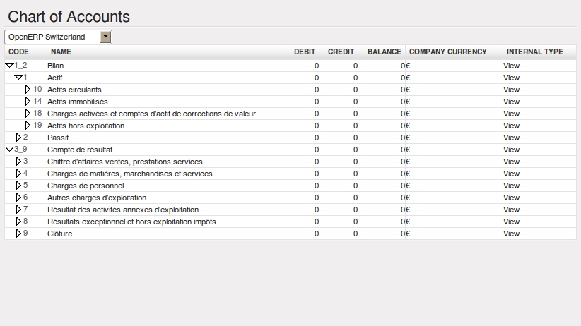Collapse the Actif account node
The image size is (581, 326).
coord(18,78)
